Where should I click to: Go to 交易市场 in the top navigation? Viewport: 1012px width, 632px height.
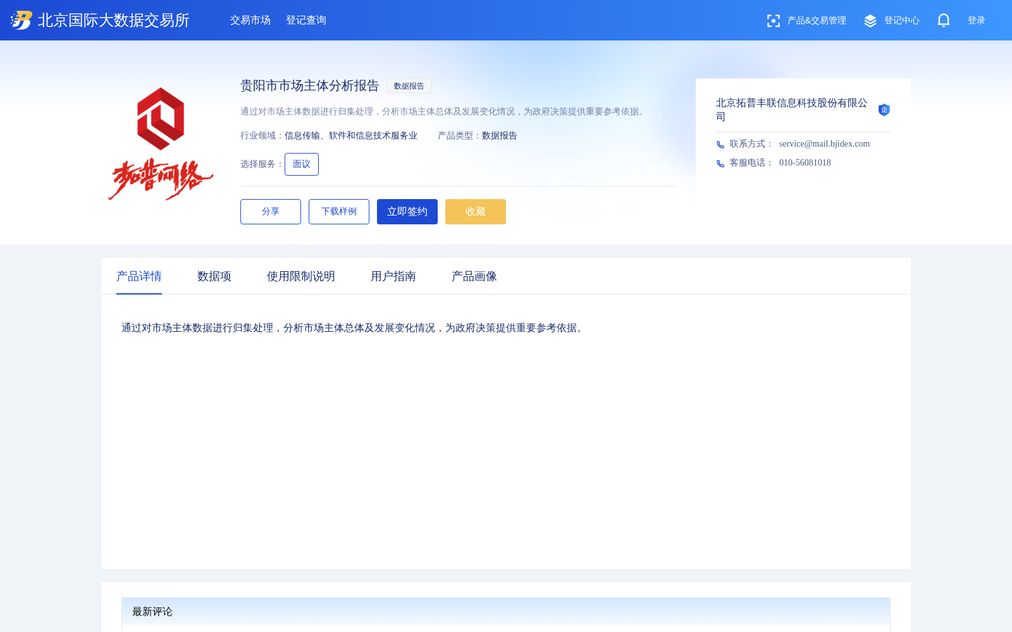[250, 20]
